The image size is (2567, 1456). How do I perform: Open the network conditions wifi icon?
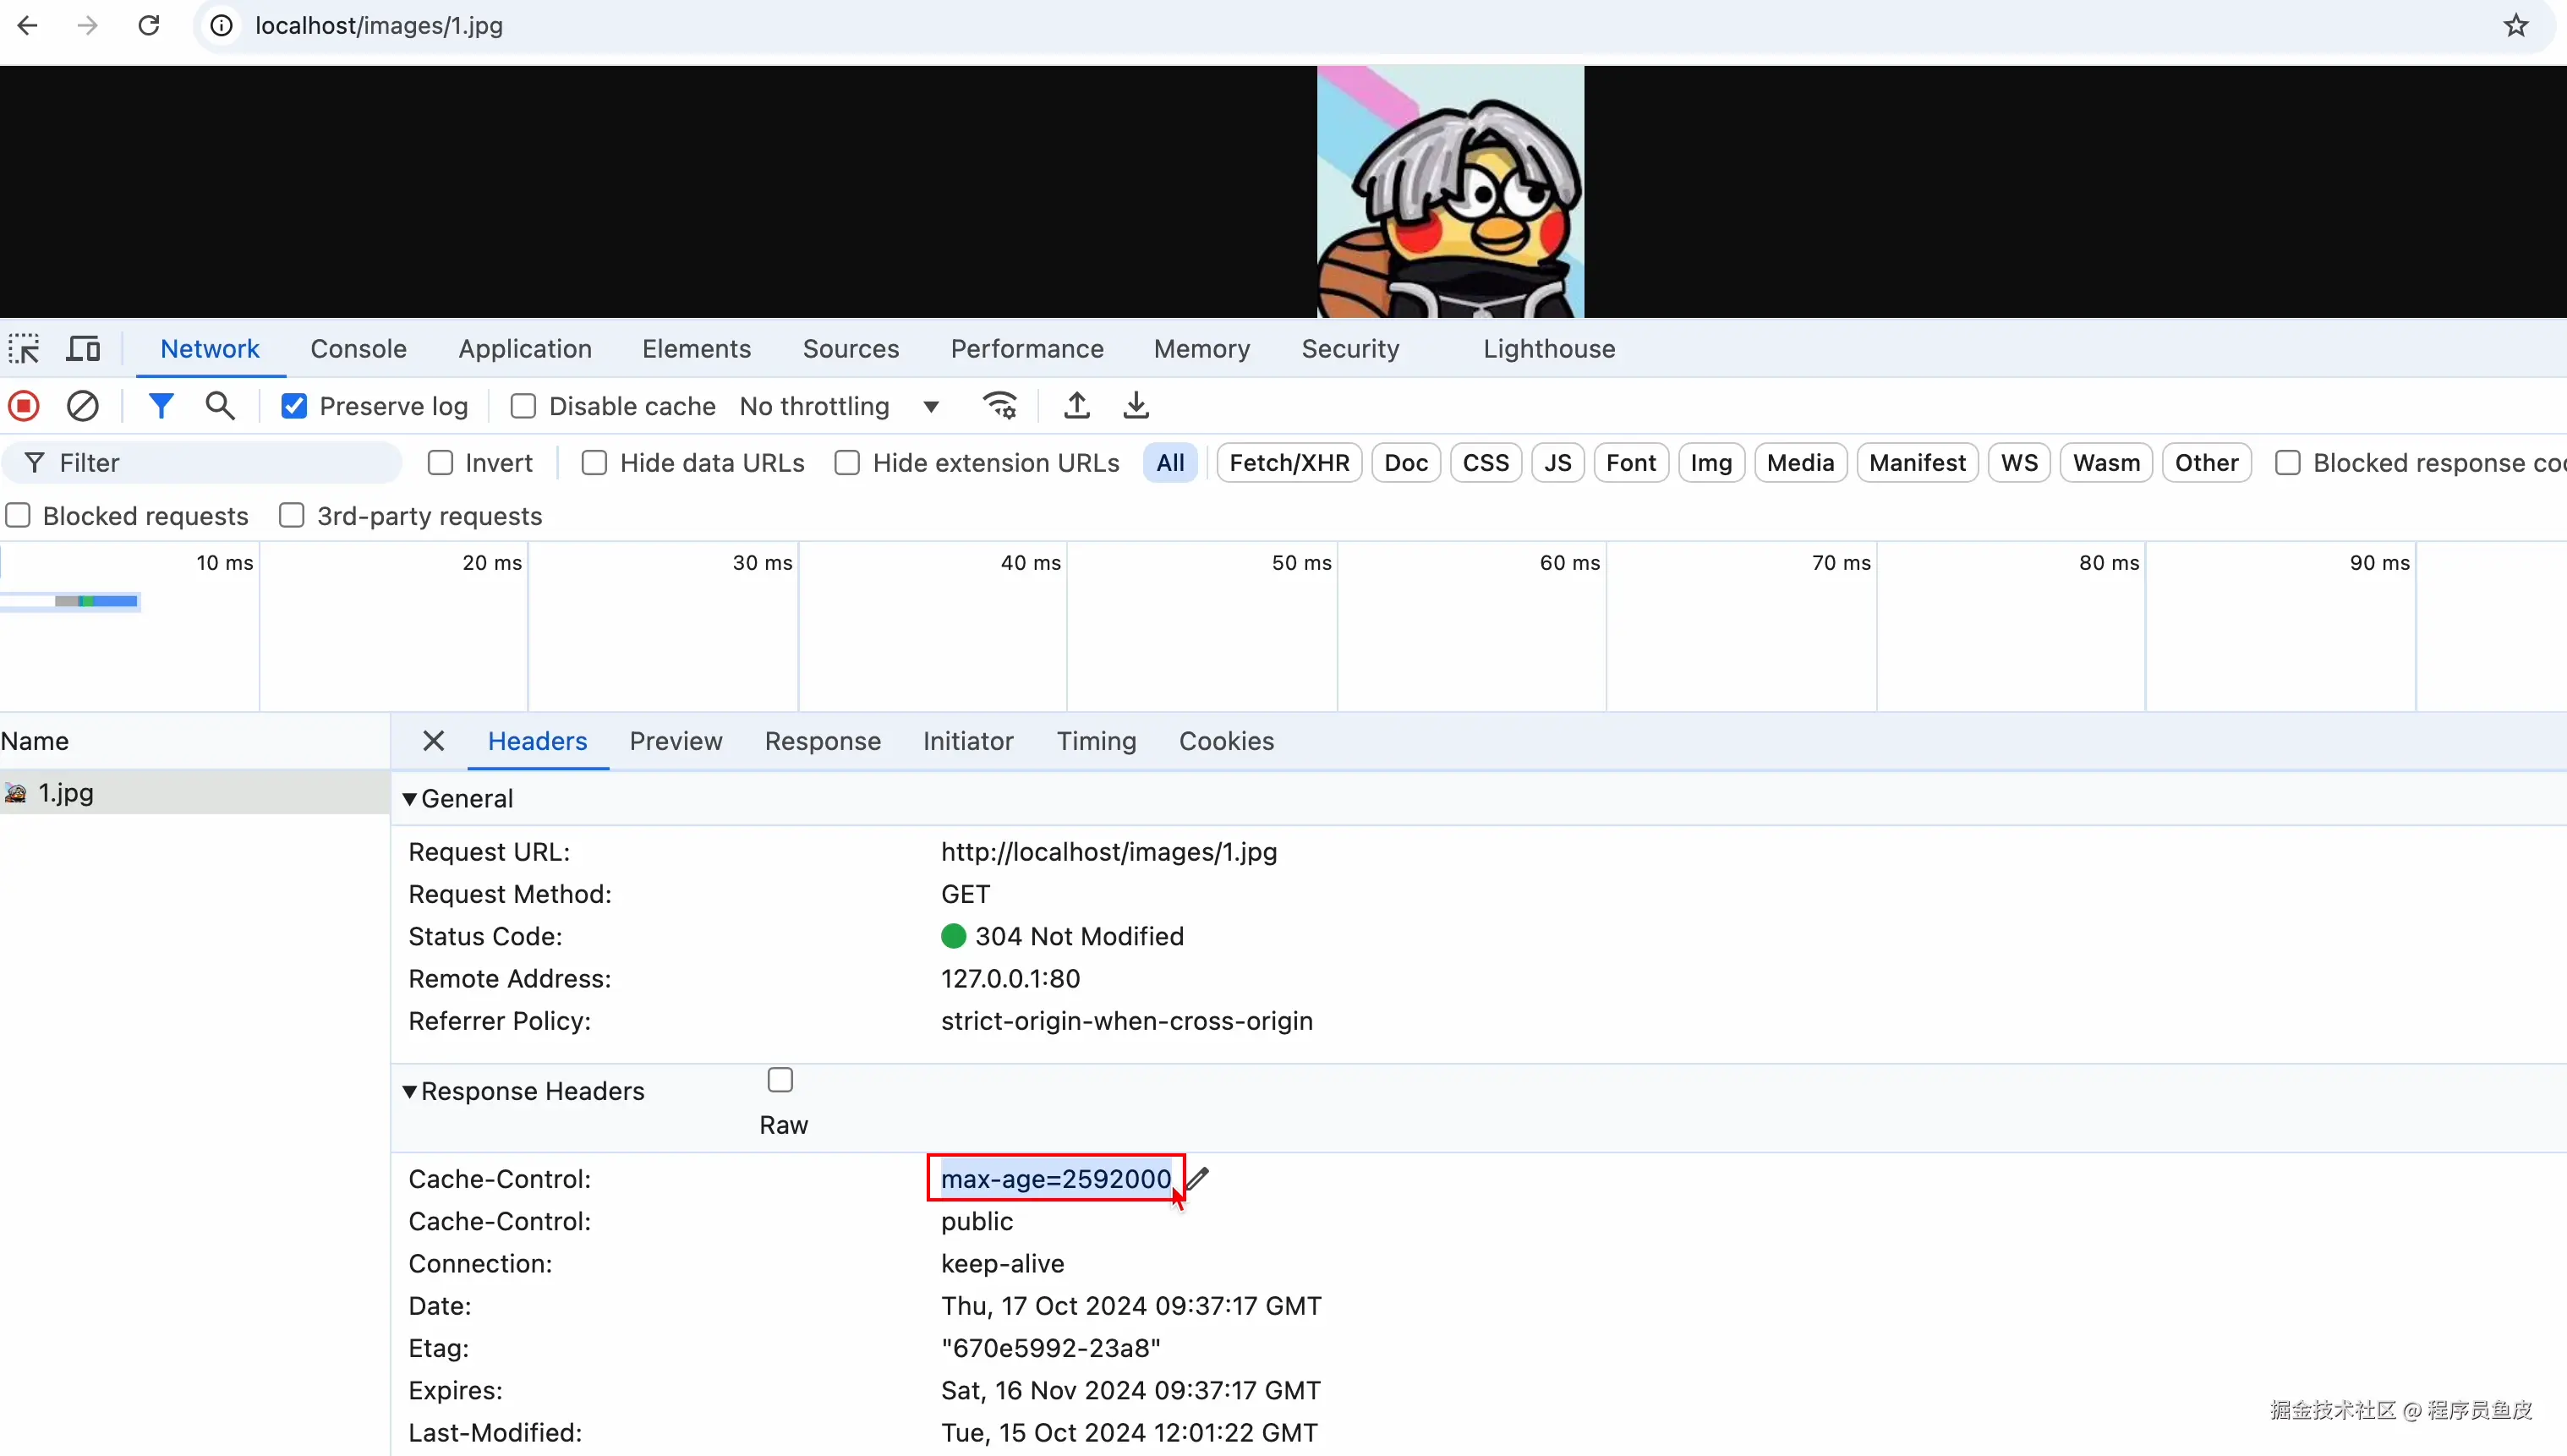[x=999, y=406]
